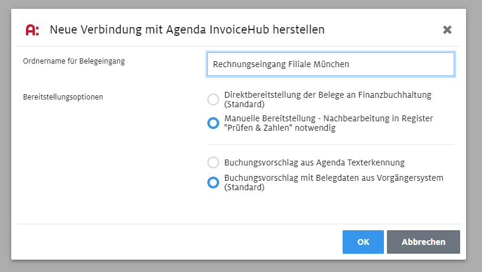
Task: Focus the Ordnername für Belegeingang text field
Action: [330, 64]
